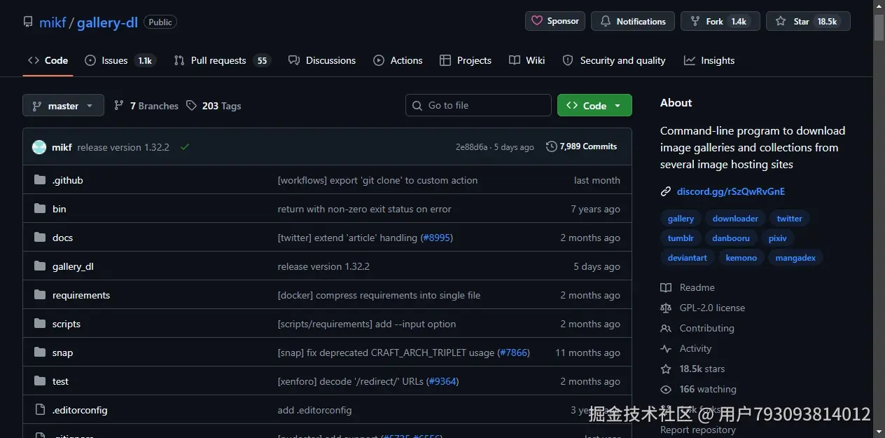View the 7,989 Commits history

pos(581,146)
